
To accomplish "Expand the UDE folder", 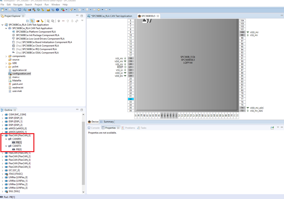I will coord(6,63).
